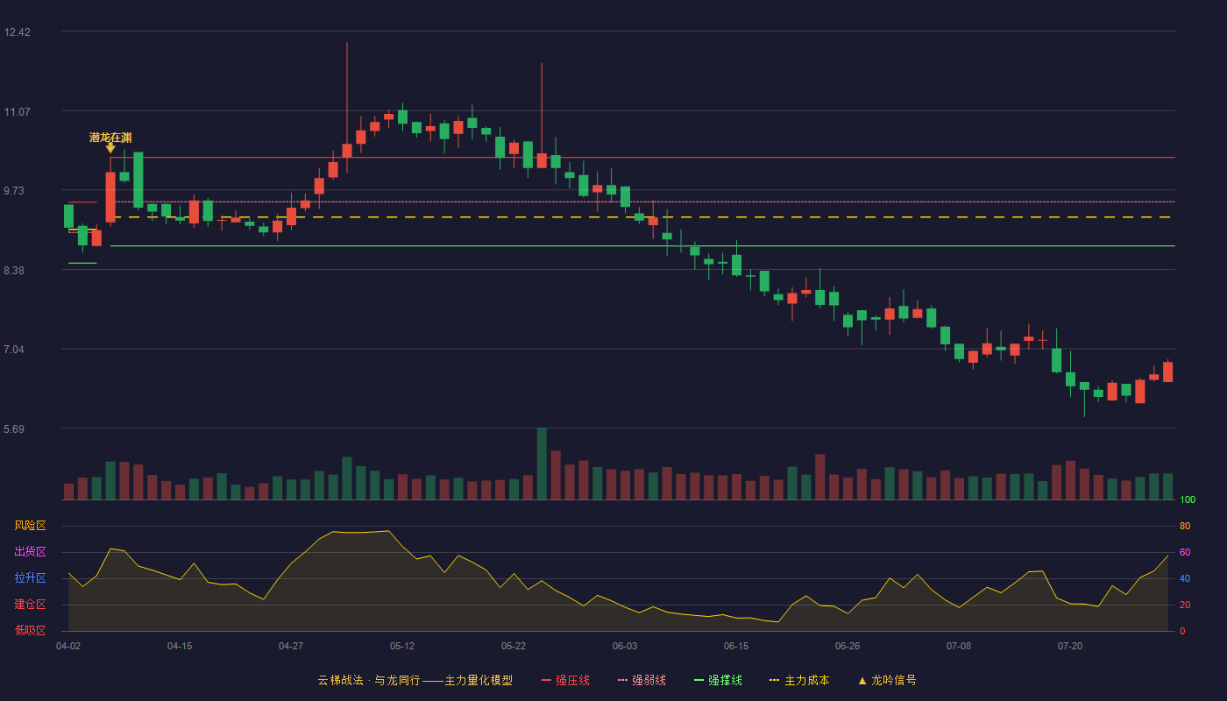Click the tallest green volume bar
This screenshot has width=1227, height=701.
click(x=542, y=464)
